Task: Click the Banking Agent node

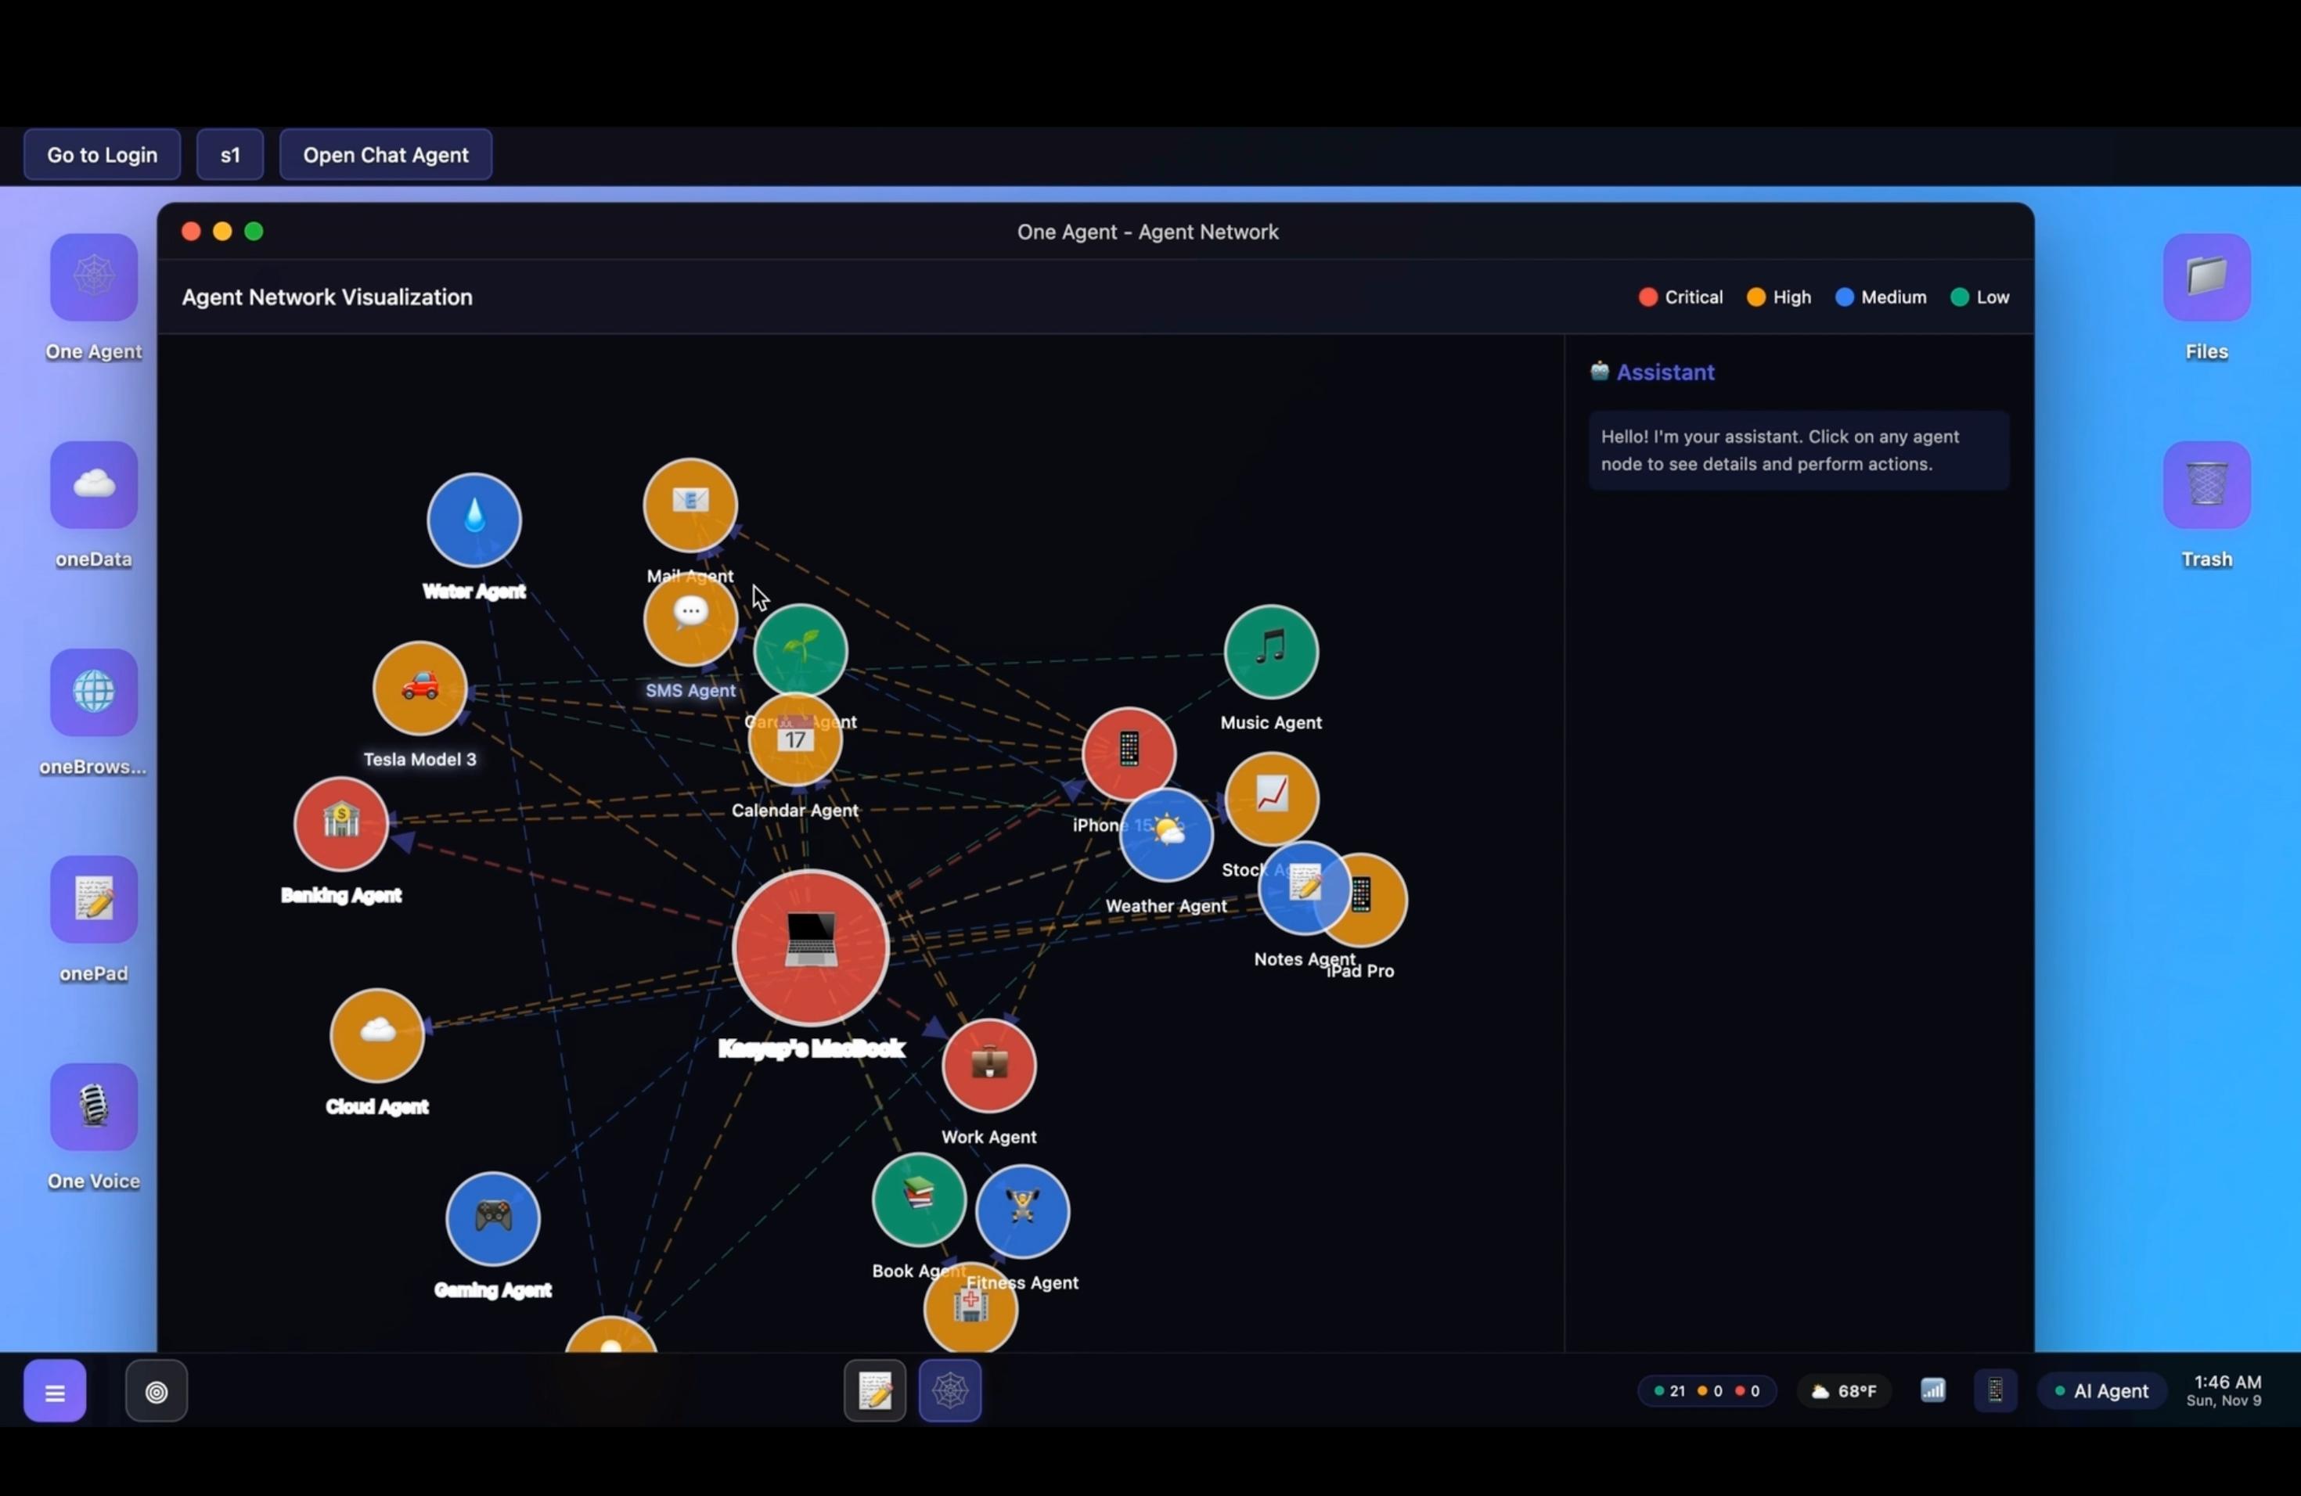Action: coord(340,823)
